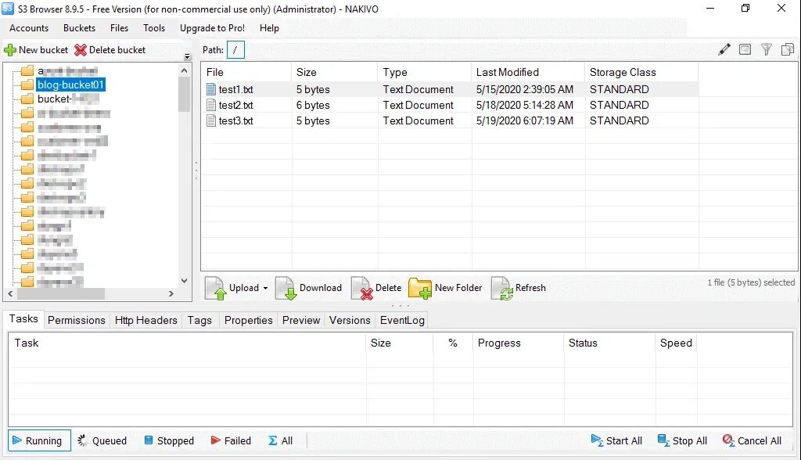Switch to the EventLog tab
Screen dimensions: 801x460
(x=402, y=321)
